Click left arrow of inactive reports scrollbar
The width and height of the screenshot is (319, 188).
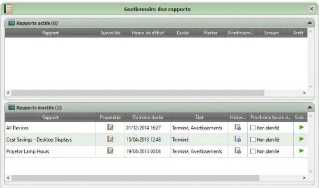(8, 178)
